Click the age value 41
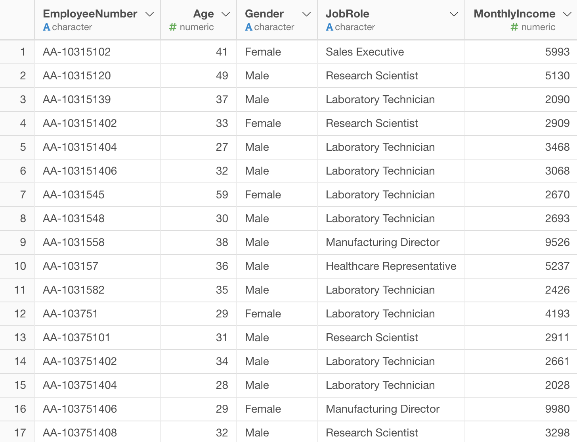Screen dimensions: 577x442 tap(222, 52)
